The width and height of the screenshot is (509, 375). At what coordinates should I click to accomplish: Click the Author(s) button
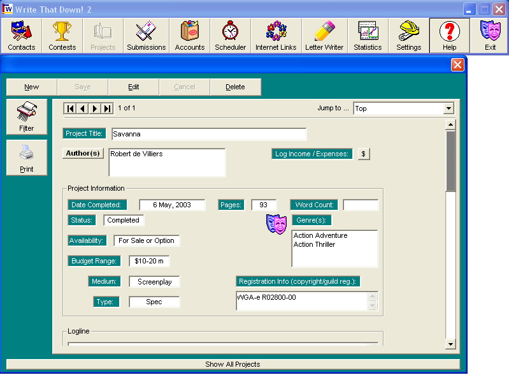coord(83,153)
